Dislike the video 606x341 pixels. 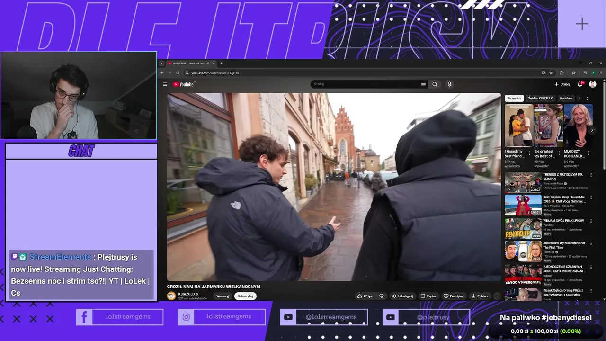click(x=381, y=296)
